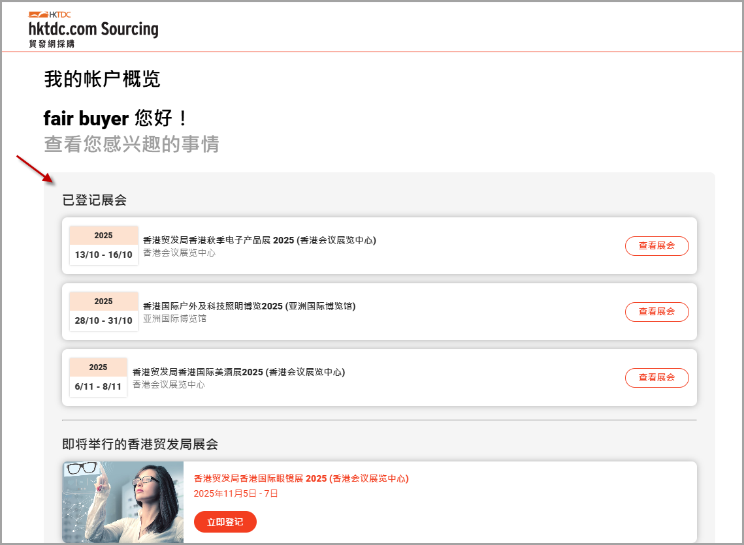View the 香港国际户外及科技照明博览2025 exhibition
Viewport: 744px width, 545px height.
(x=656, y=311)
